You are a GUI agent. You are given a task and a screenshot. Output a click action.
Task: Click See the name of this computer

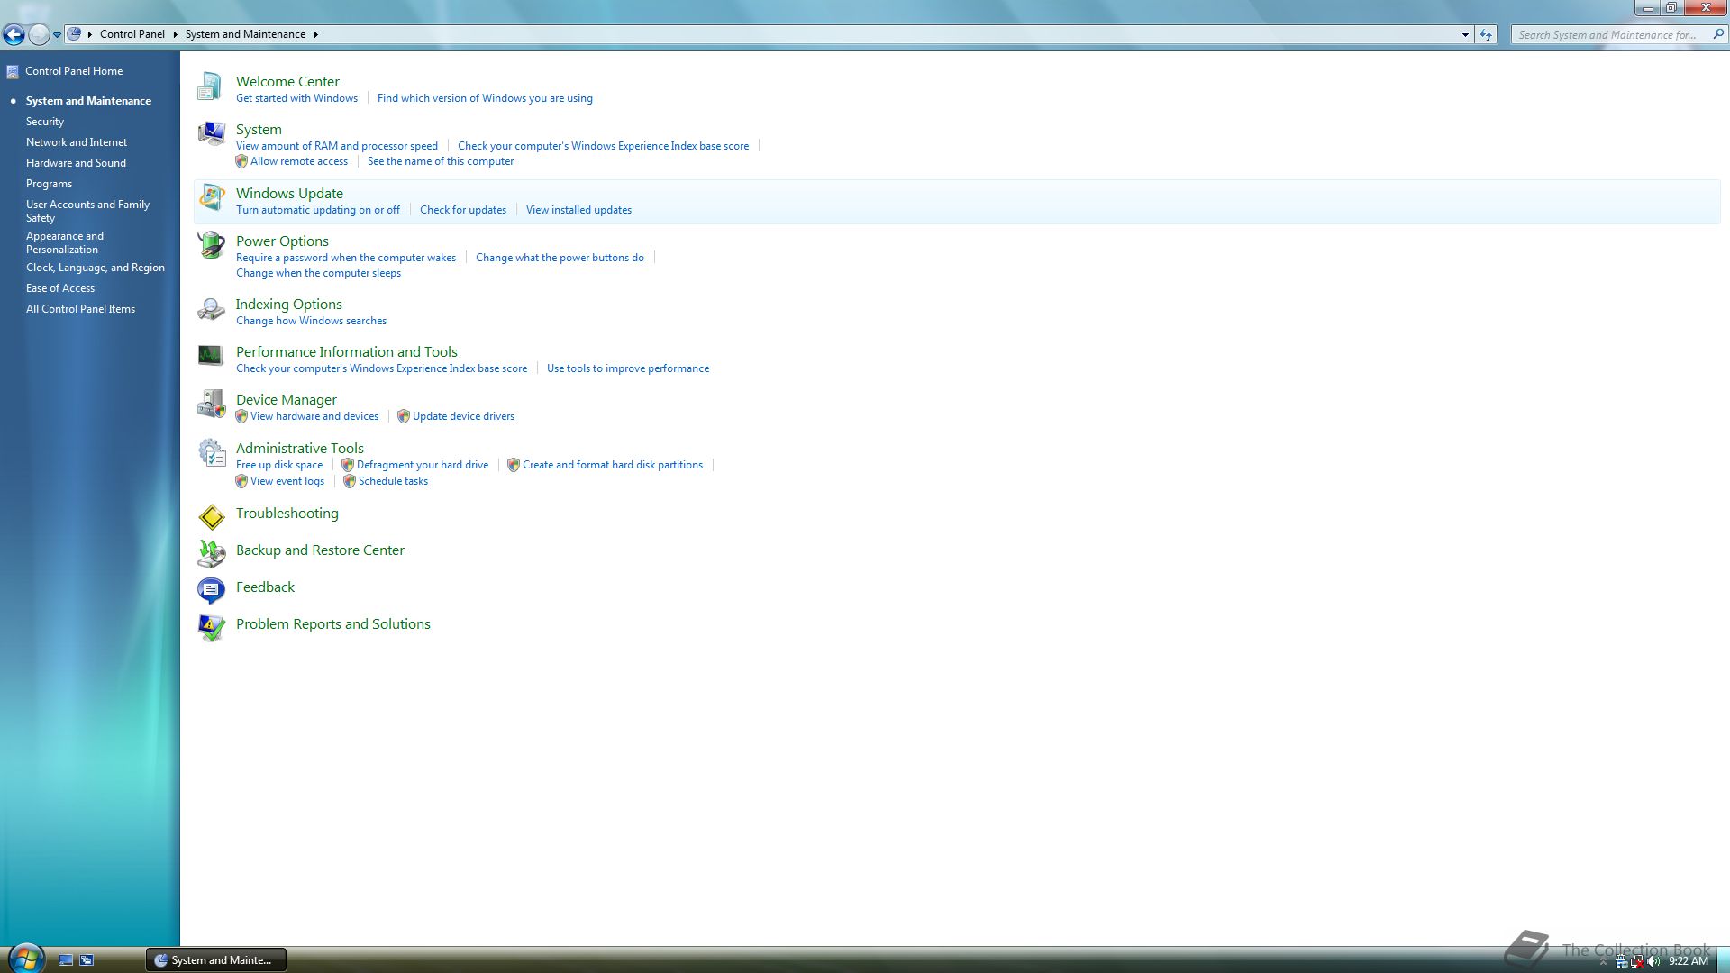coord(441,161)
